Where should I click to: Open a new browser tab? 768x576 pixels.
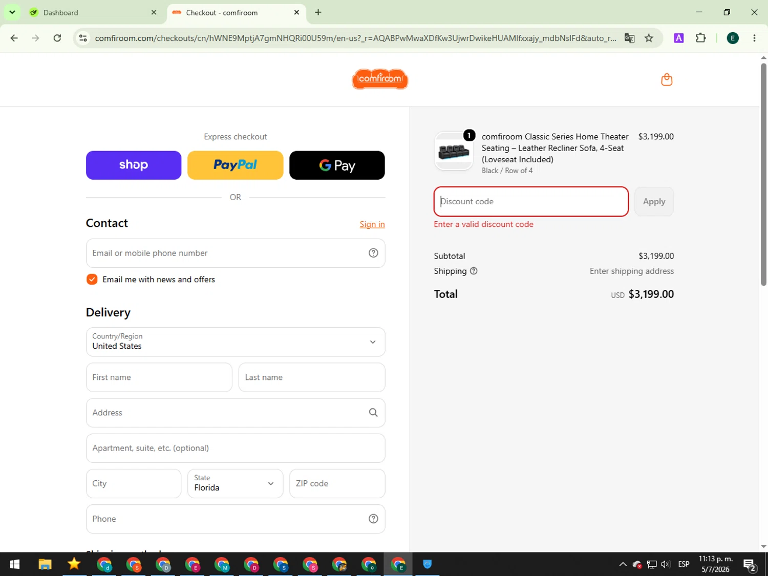click(318, 12)
